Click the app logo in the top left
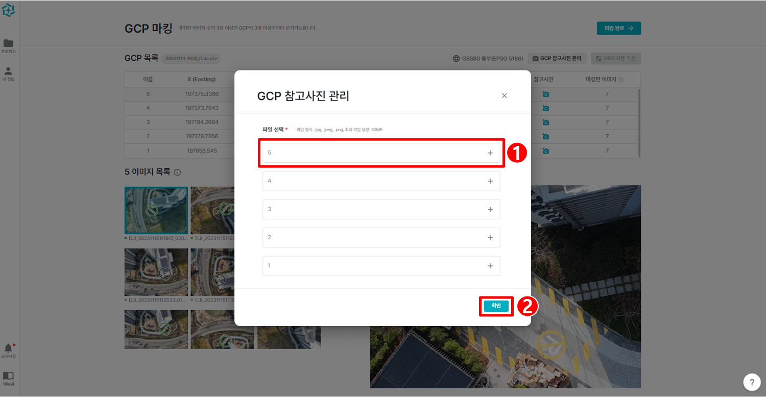The width and height of the screenshot is (766, 397). [x=8, y=10]
